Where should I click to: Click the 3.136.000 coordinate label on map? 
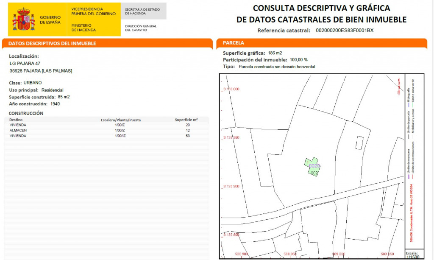click(x=231, y=89)
